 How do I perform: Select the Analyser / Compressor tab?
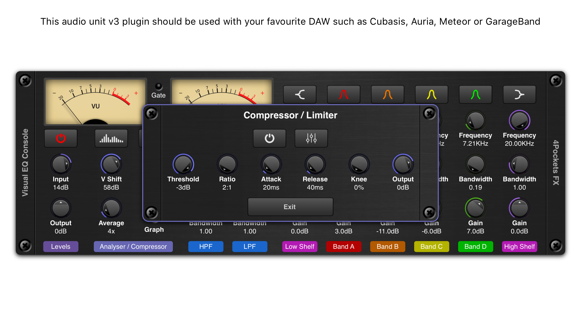[x=133, y=246]
